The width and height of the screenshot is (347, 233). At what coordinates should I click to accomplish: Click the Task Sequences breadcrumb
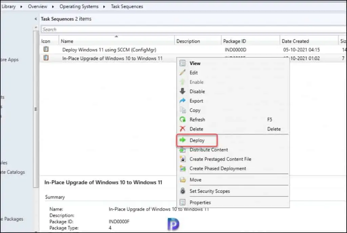click(x=127, y=6)
